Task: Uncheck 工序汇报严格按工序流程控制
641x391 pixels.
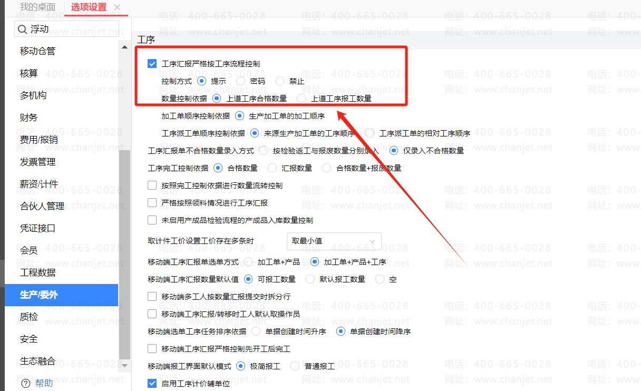Action: (x=152, y=64)
